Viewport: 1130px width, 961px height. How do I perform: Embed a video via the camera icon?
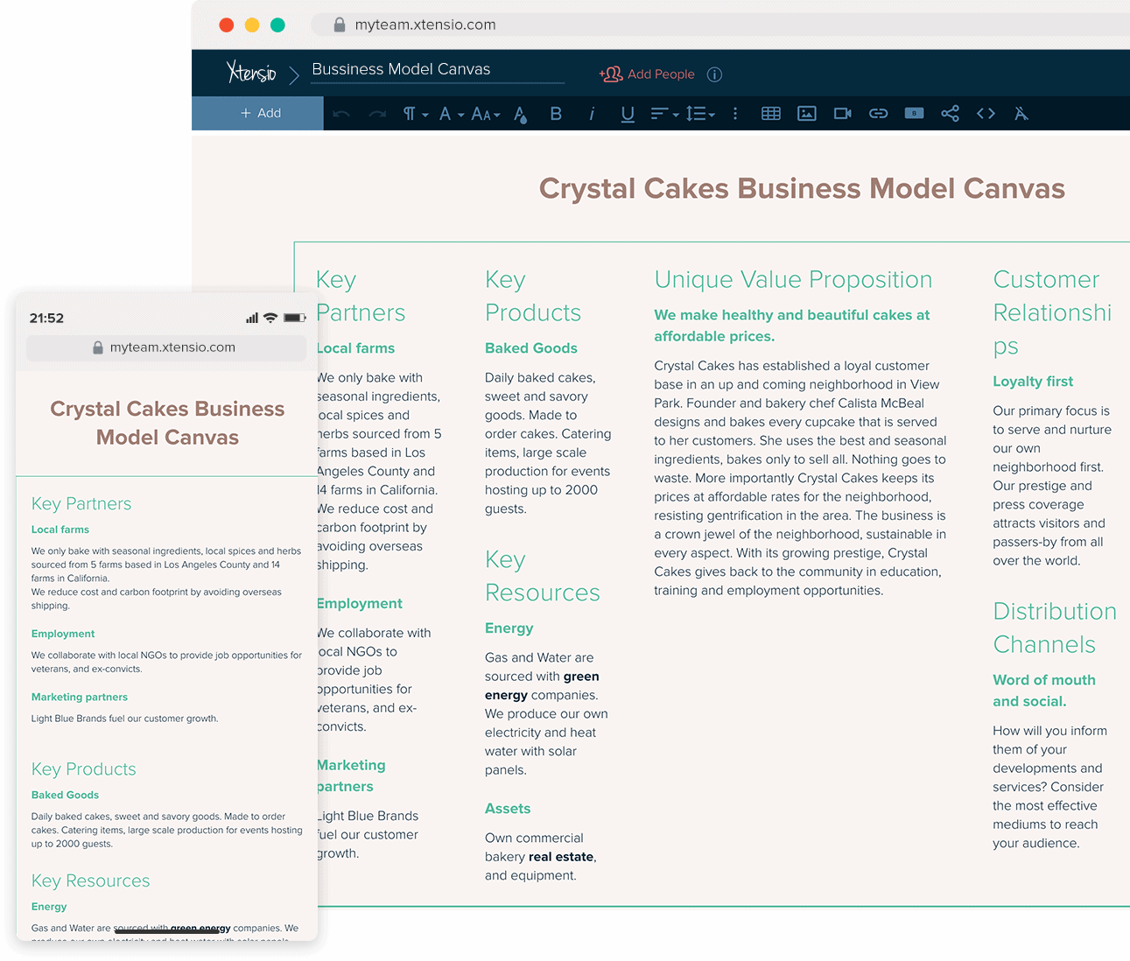pos(842,113)
